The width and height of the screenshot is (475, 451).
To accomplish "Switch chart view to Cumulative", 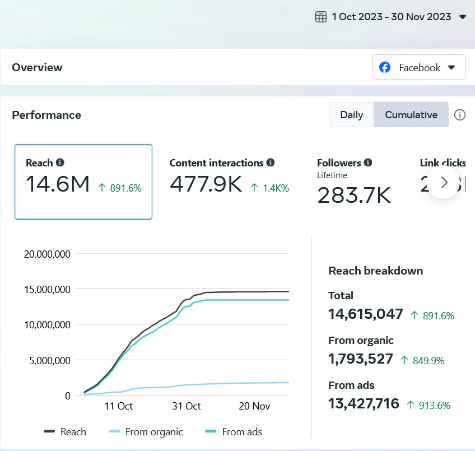I will click(x=411, y=115).
